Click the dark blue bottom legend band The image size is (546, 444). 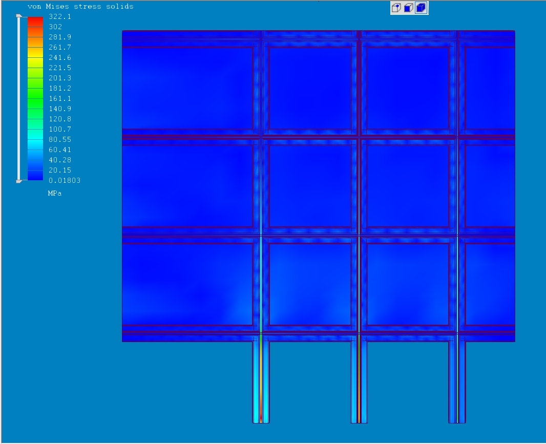35,175
